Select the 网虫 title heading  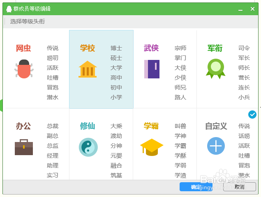click(23, 48)
